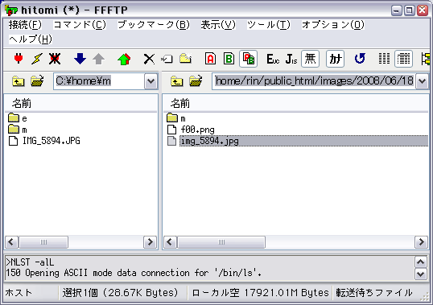Click the FFFTP title bar app icon

11,10
